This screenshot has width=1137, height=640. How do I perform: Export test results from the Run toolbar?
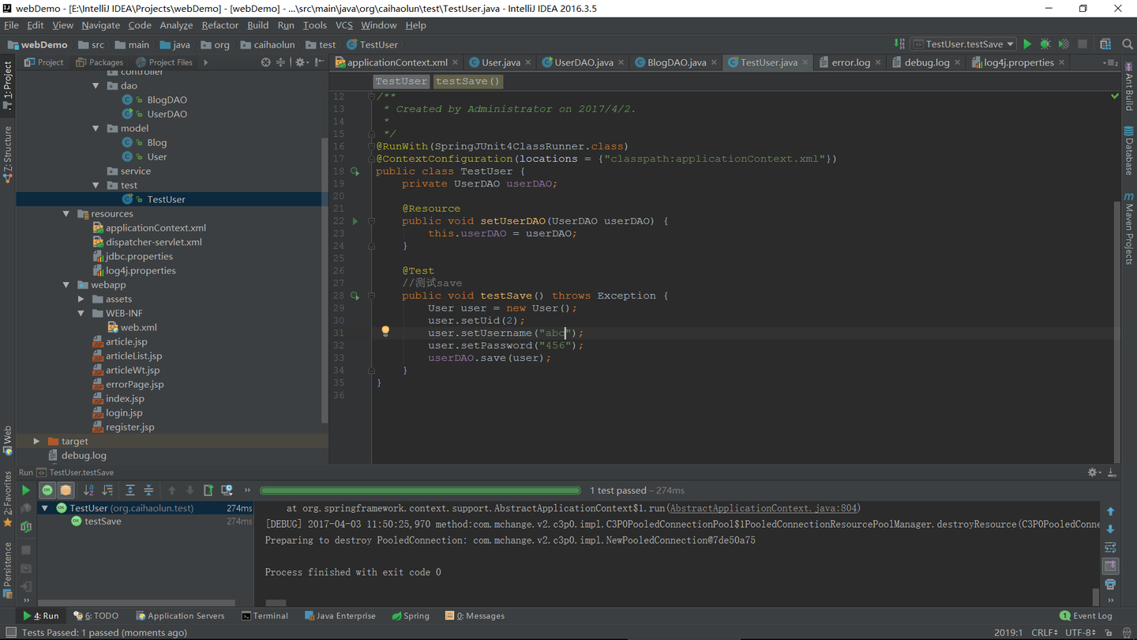(208, 491)
